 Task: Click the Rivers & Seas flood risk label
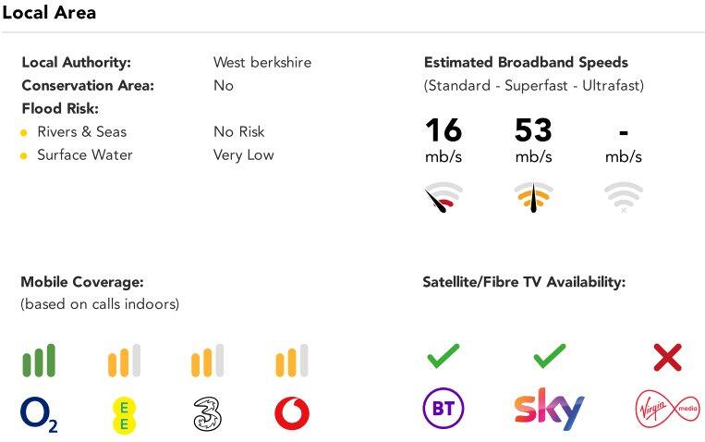[81, 132]
